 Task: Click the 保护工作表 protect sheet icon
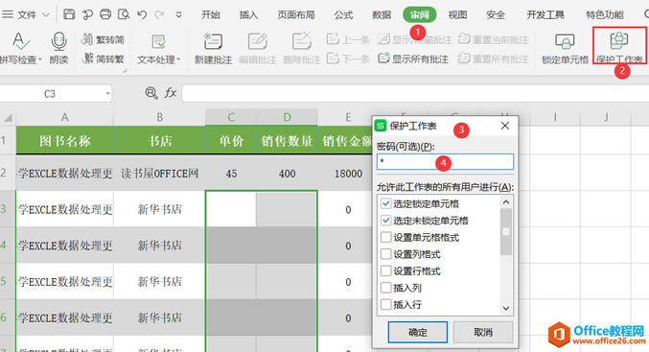coord(619,40)
